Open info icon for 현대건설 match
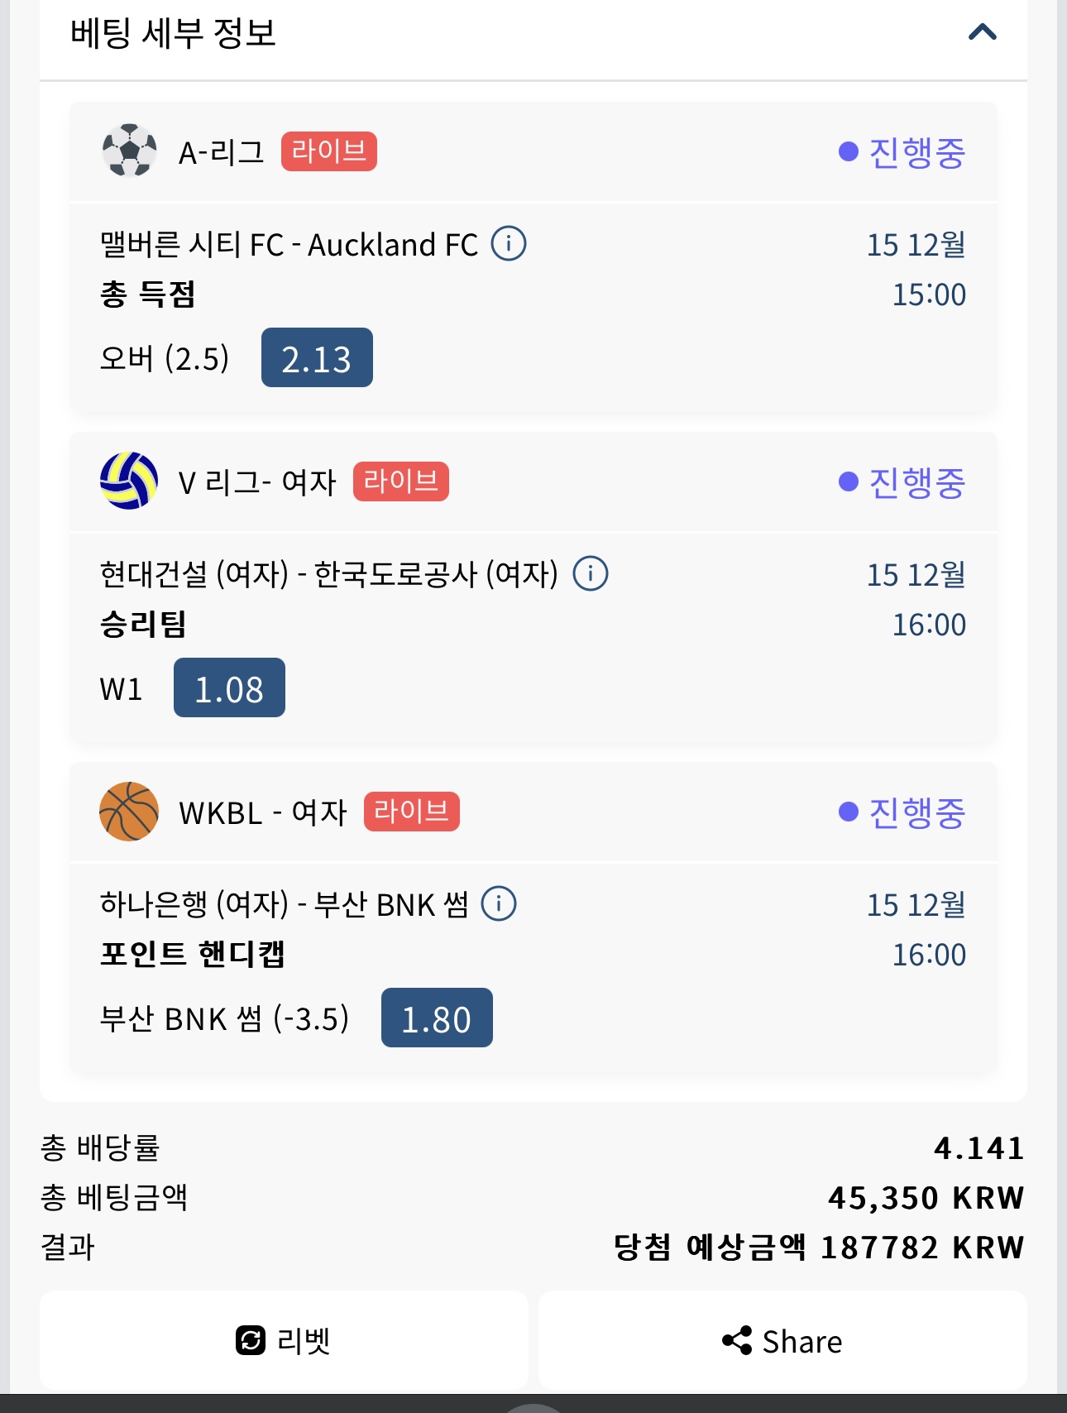1067x1413 pixels. [591, 574]
